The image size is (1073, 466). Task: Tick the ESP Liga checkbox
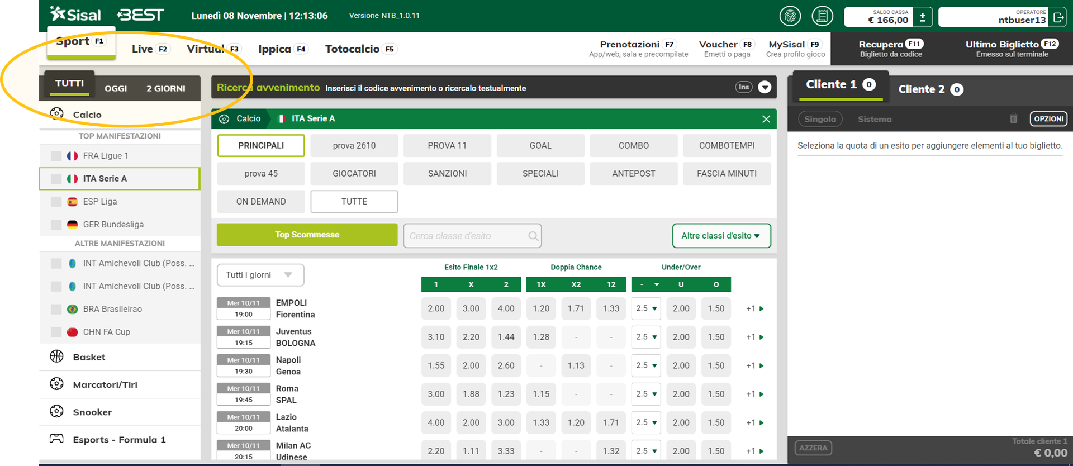56,202
